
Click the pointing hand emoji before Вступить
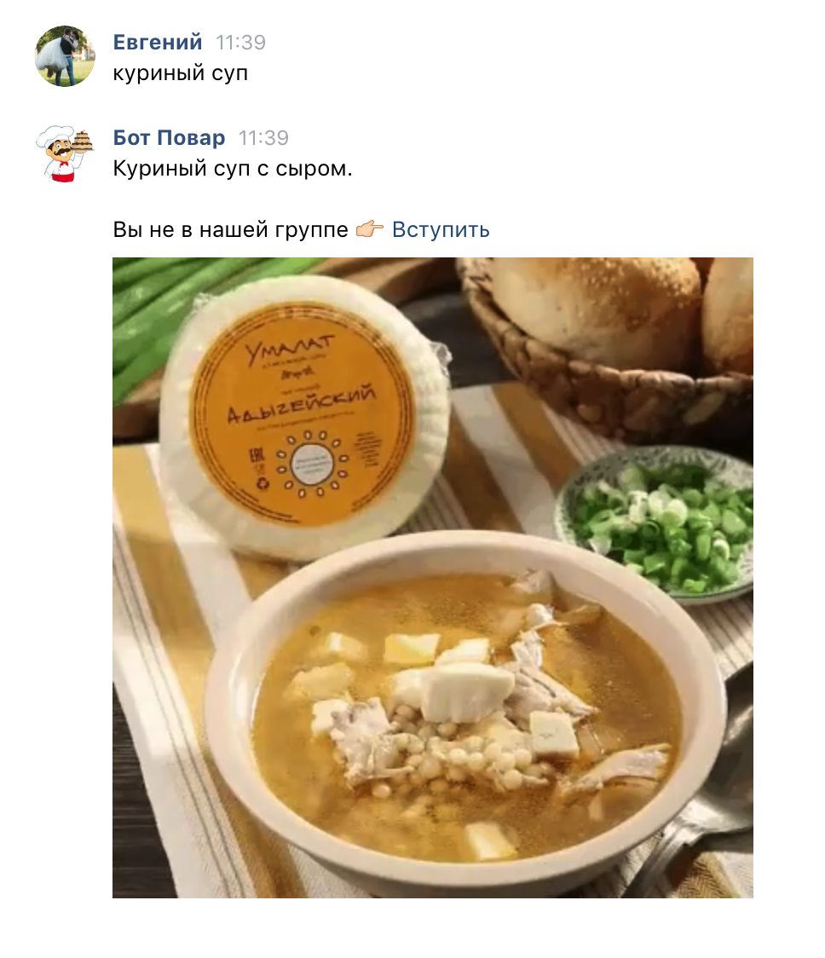tap(370, 229)
